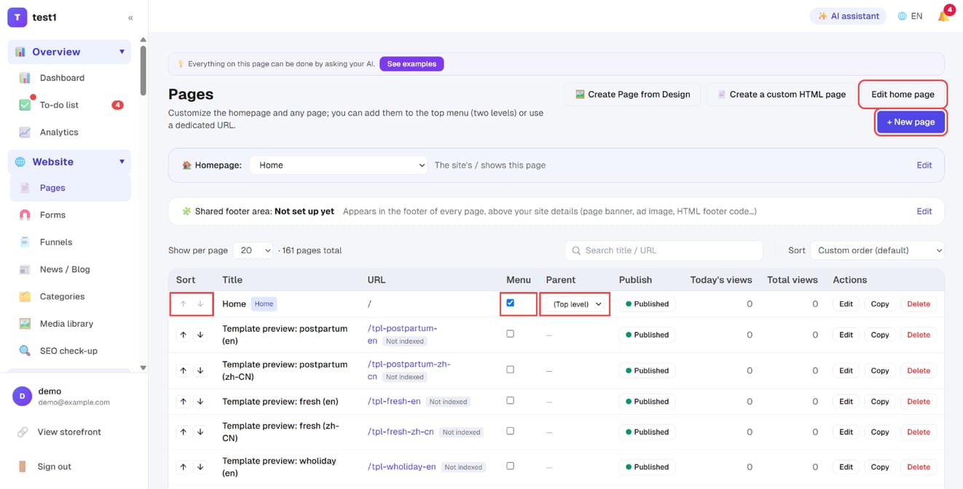963x489 pixels.
Task: Open the Homepage selection dropdown
Action: coord(338,165)
